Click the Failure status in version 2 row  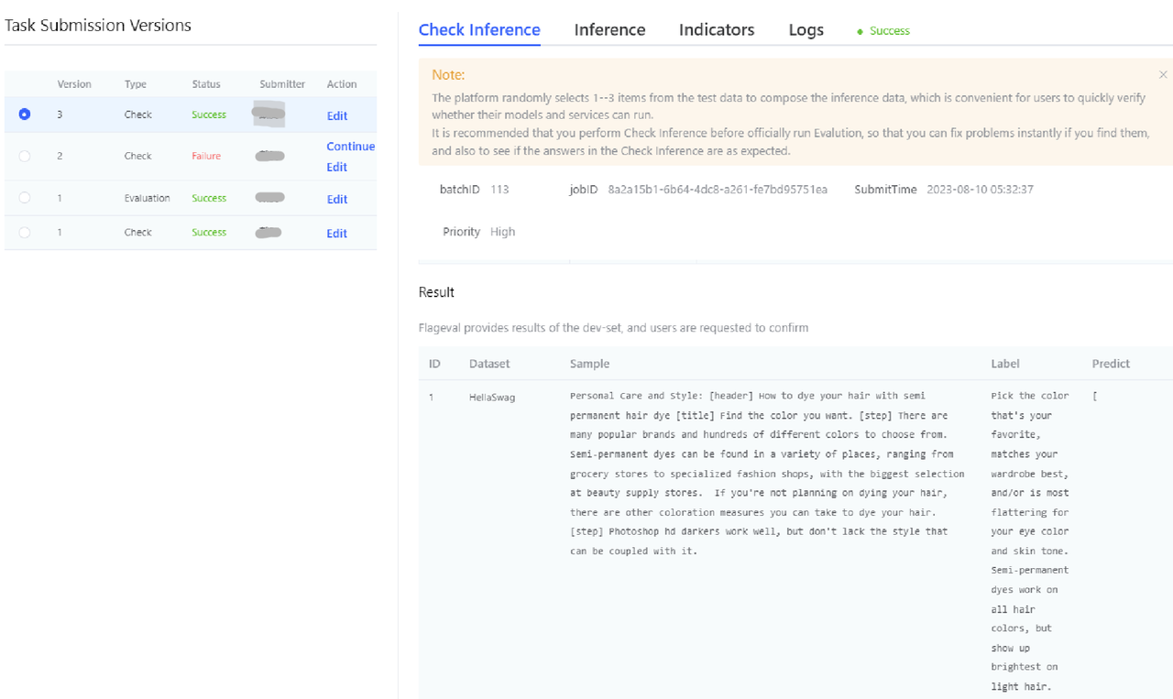[206, 156]
